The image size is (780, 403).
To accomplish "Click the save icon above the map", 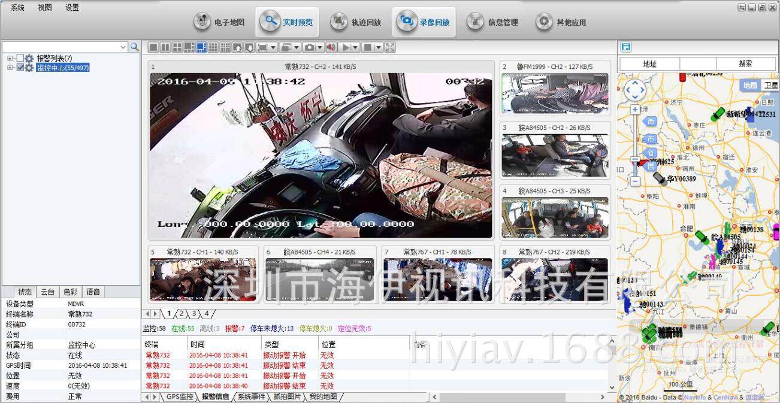I will click(626, 47).
